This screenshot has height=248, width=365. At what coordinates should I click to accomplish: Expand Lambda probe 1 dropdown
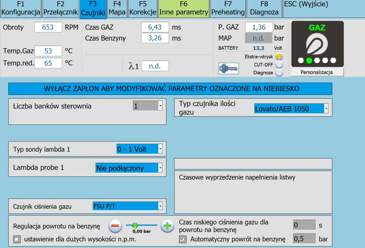coord(160,168)
